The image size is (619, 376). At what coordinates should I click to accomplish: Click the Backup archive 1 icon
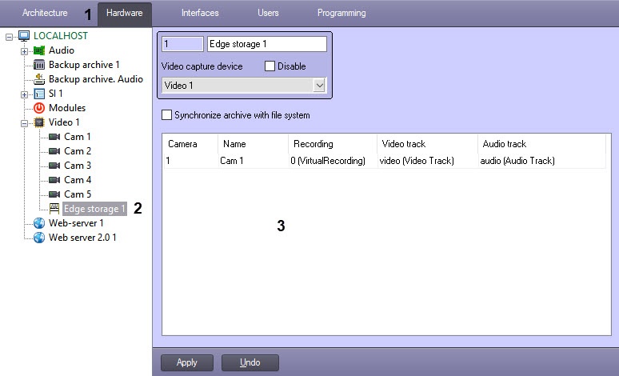pyautogui.click(x=39, y=65)
